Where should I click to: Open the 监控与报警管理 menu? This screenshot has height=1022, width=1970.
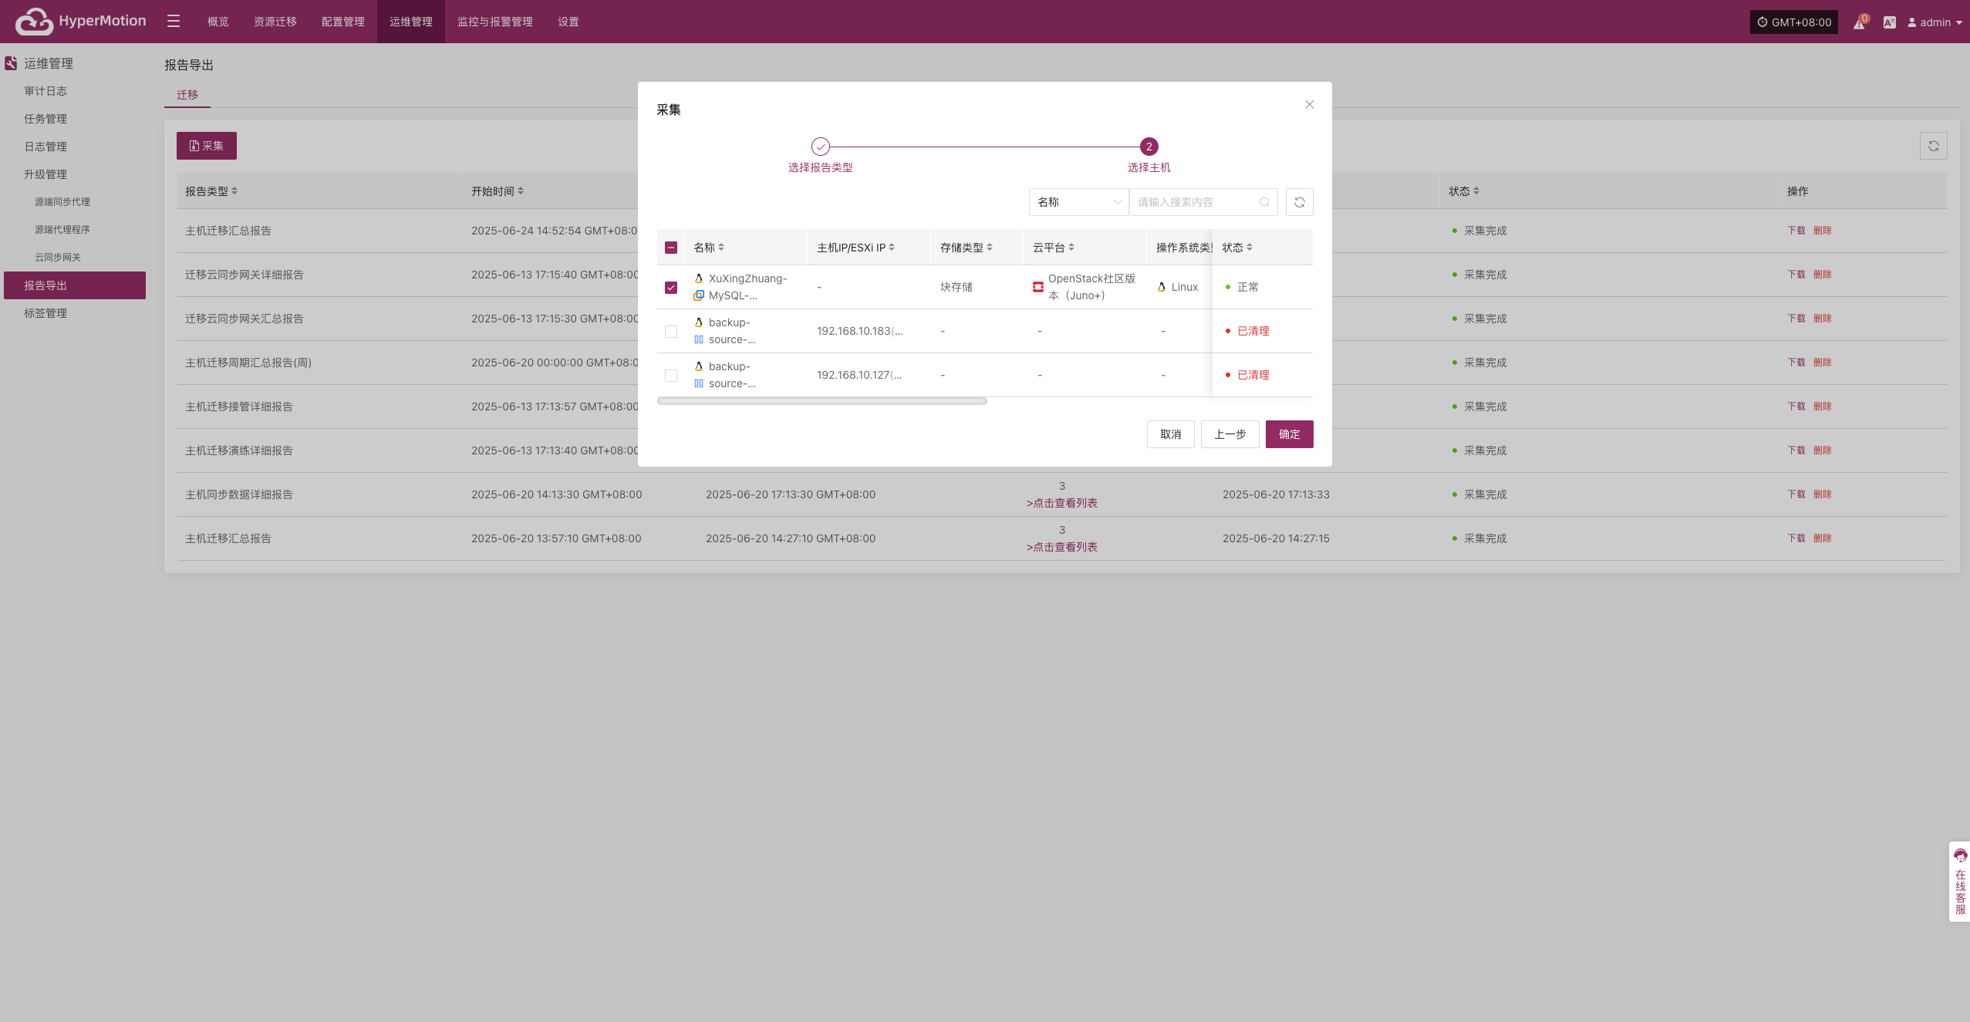[x=495, y=22]
